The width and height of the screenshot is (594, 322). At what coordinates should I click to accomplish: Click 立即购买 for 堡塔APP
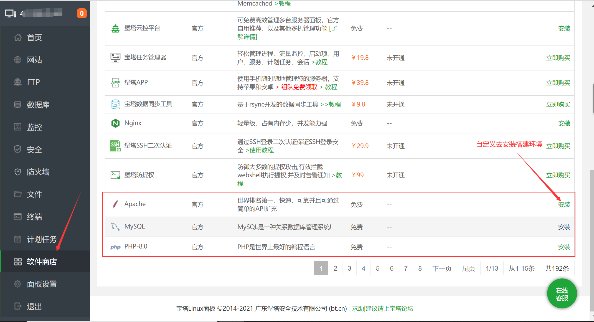click(x=558, y=83)
